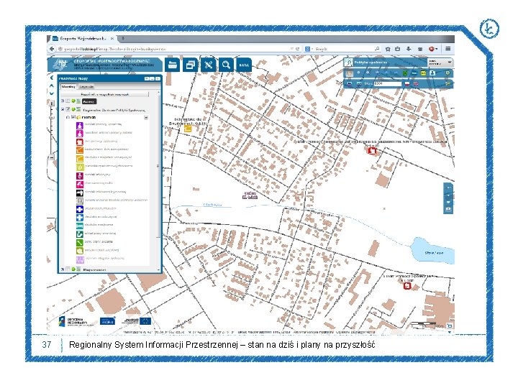Viewport: 518px width, 388px height.
Task: Click the wide button below the Warstwy tab
Action: click(x=105, y=94)
